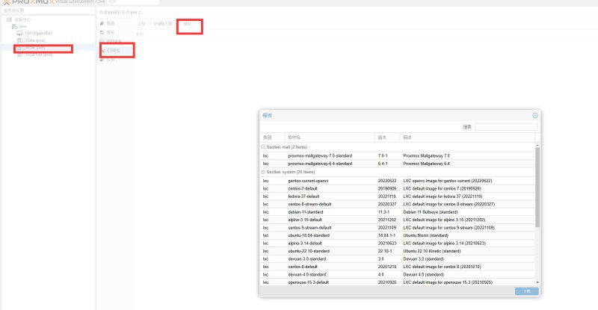Click the Proxmox logo in the header

point(27,2)
